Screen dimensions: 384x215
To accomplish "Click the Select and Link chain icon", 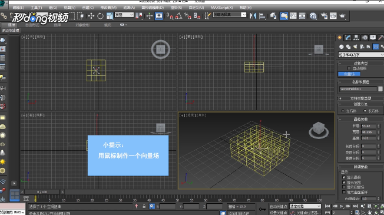I will point(4,16).
